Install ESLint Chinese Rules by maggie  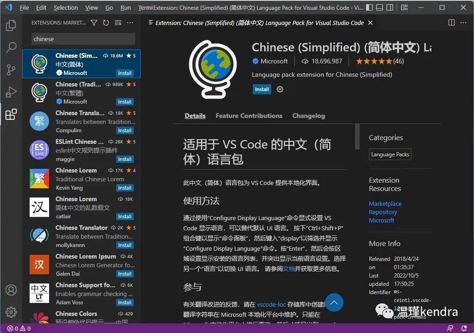125,159
